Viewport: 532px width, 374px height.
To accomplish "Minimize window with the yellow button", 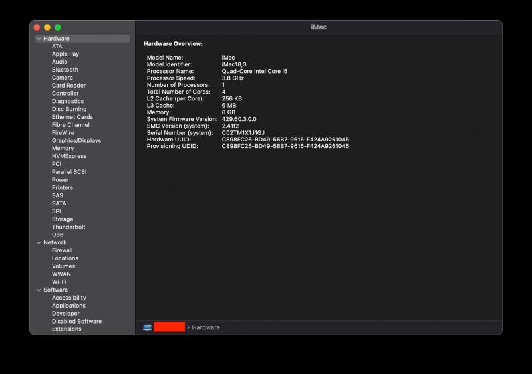I will click(x=47, y=27).
